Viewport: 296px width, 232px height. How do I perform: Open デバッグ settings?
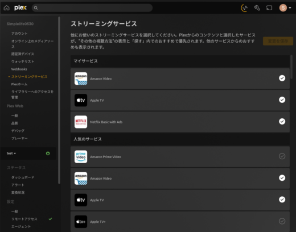pyautogui.click(x=18, y=131)
